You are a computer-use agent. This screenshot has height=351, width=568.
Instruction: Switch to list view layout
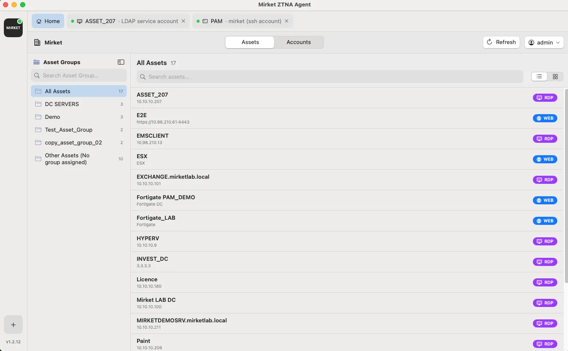pyautogui.click(x=539, y=77)
